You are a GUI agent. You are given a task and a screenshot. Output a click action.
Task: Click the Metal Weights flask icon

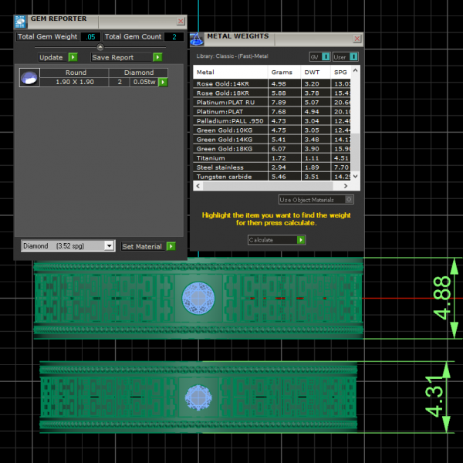197,39
